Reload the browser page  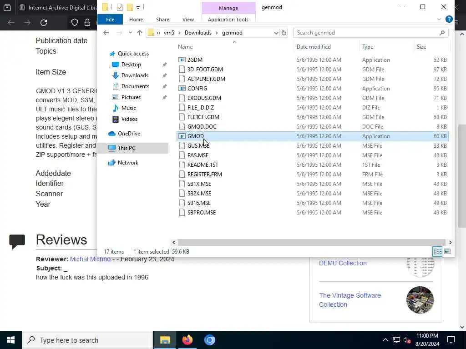coord(44,23)
